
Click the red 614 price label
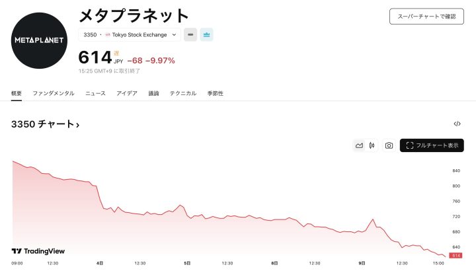(456, 255)
